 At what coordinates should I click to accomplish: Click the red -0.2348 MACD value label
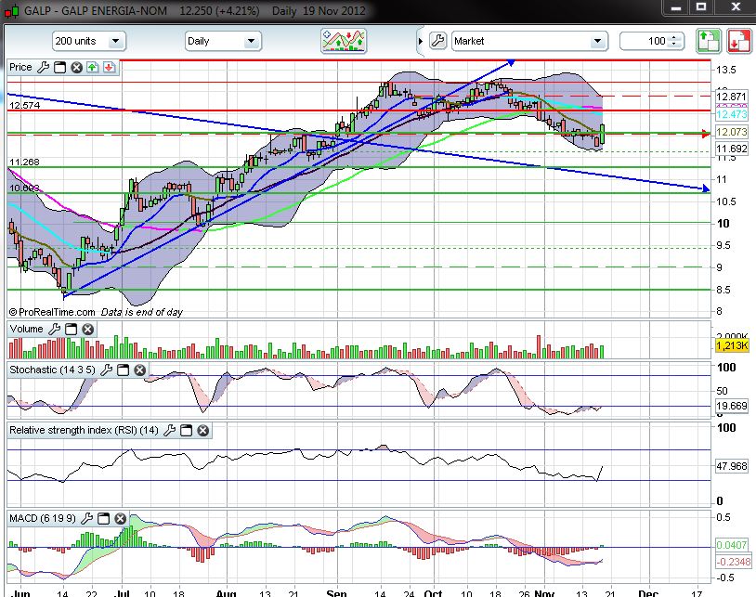click(x=734, y=562)
